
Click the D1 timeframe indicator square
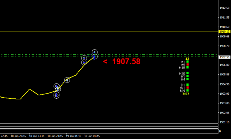pyautogui.click(x=187, y=85)
